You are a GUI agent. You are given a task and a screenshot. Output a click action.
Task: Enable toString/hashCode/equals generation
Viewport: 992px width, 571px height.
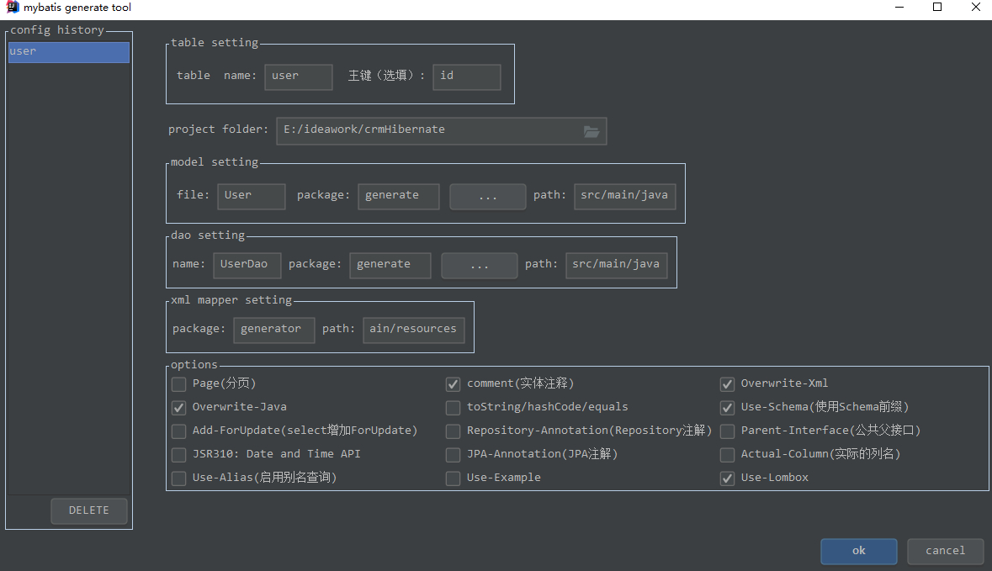click(453, 407)
